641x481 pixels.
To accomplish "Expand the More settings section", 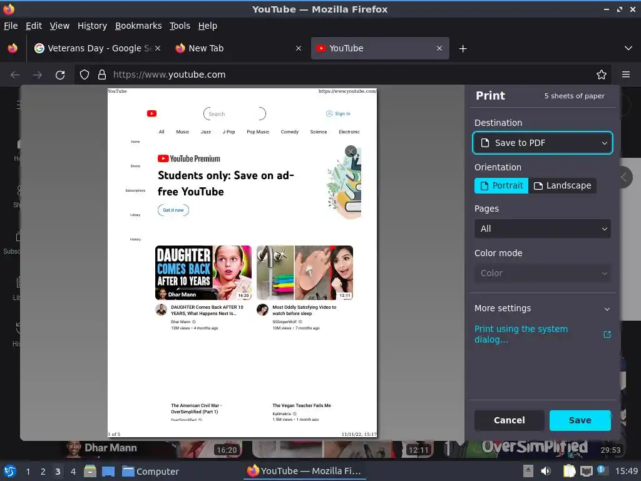I will point(543,308).
